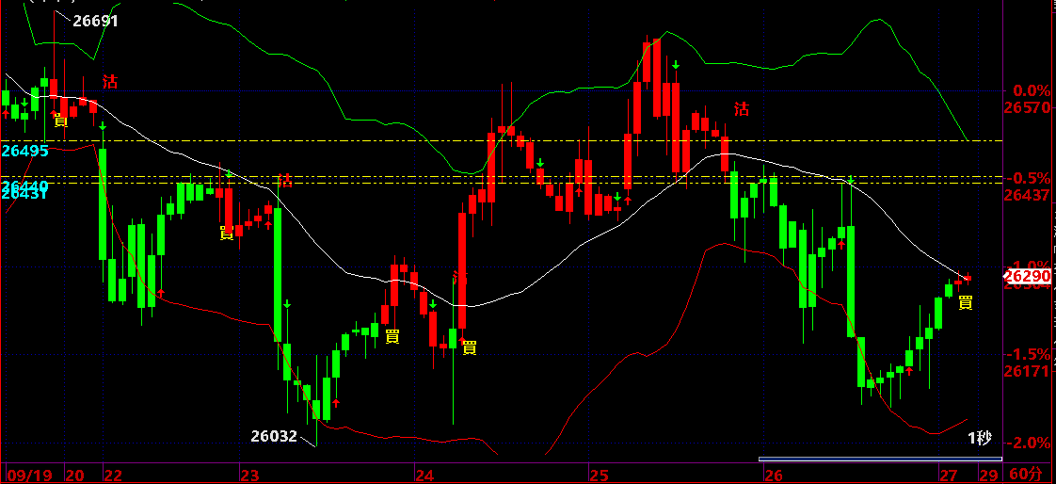Click the 26691 high price label

pos(96,21)
